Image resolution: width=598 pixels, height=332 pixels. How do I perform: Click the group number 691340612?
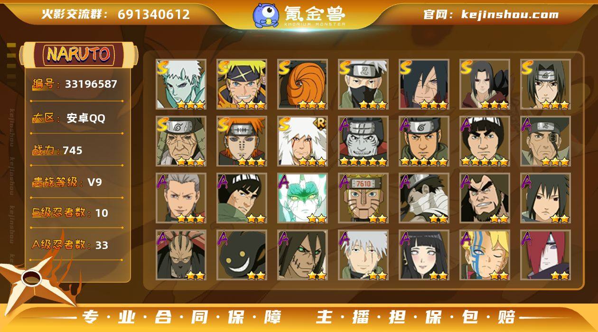(x=154, y=14)
